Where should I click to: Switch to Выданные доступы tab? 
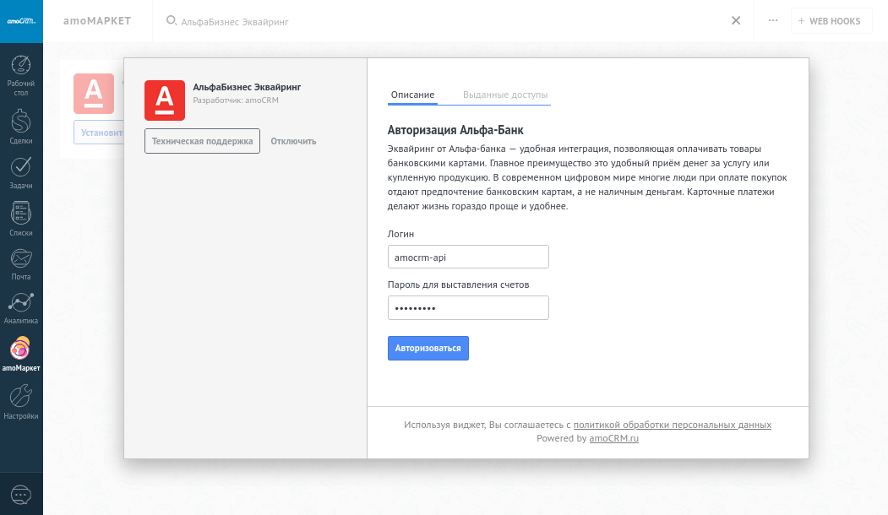(505, 95)
